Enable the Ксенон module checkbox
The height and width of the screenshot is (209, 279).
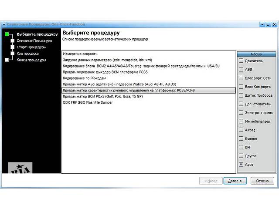(x=241, y=138)
